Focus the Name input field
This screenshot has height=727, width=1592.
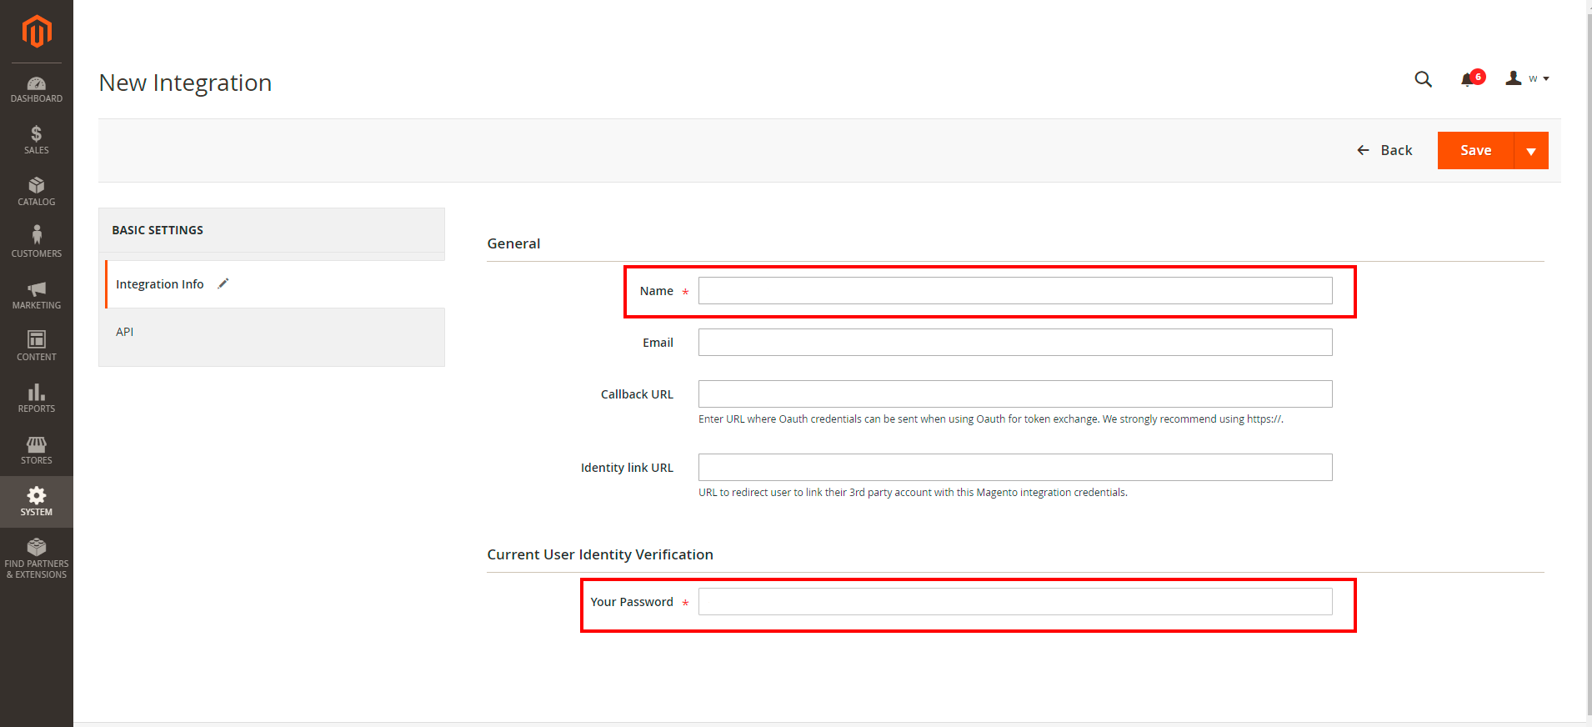coord(1014,291)
